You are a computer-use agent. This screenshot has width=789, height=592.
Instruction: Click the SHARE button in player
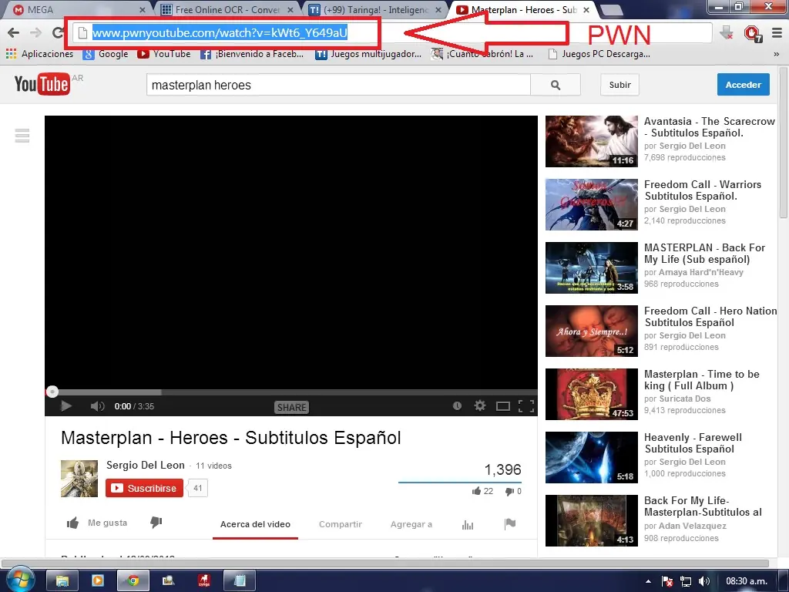pyautogui.click(x=291, y=407)
